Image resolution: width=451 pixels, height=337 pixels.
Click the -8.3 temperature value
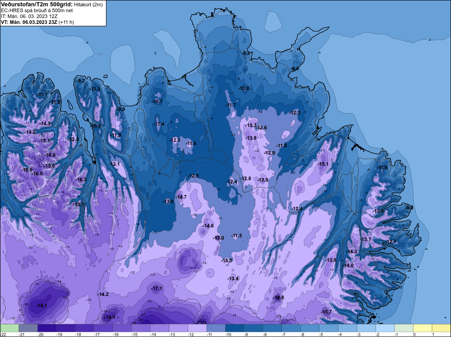coord(247,54)
